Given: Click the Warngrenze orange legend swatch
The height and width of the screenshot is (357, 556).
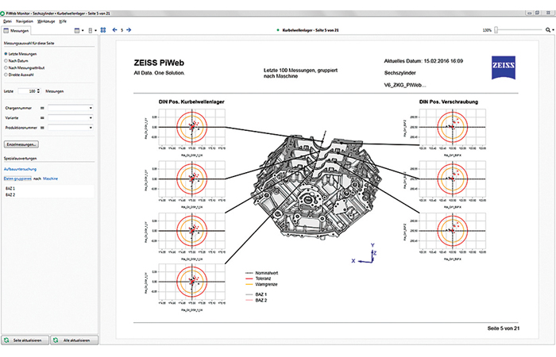Looking at the screenshot, I should click(249, 284).
